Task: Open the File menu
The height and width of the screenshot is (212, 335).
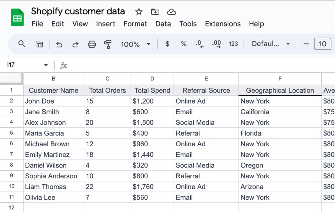Action: tap(37, 24)
